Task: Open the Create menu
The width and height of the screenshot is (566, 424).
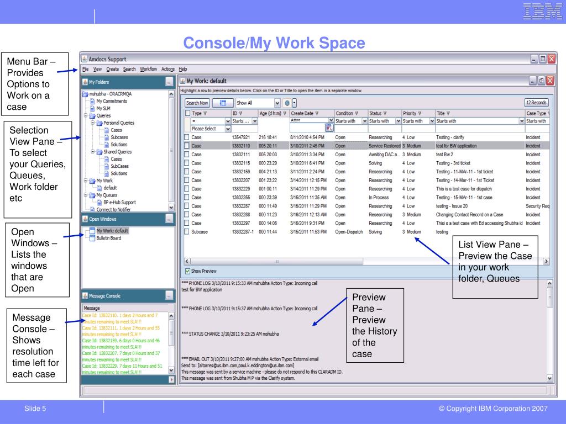Action: [112, 69]
